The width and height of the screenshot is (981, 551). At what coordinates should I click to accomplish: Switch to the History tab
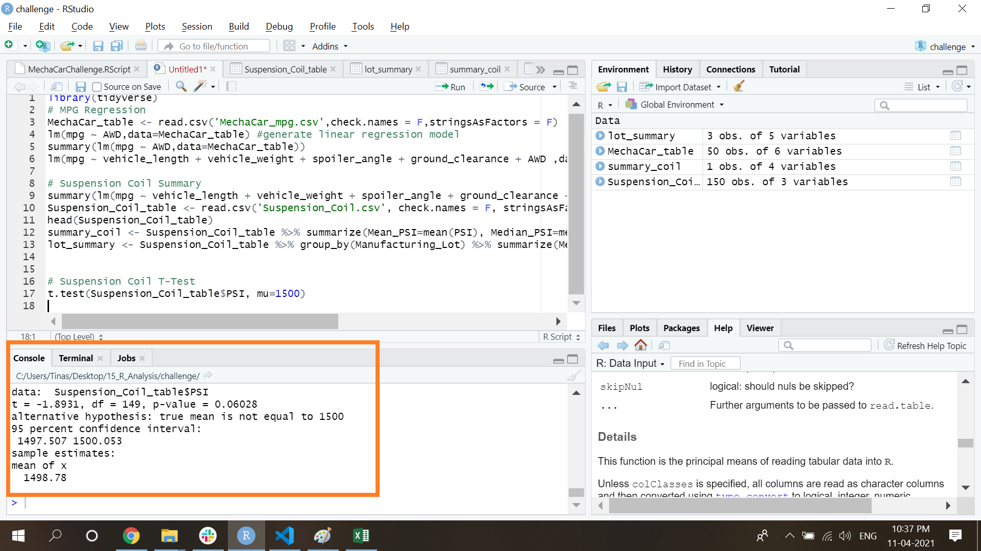pyautogui.click(x=677, y=69)
